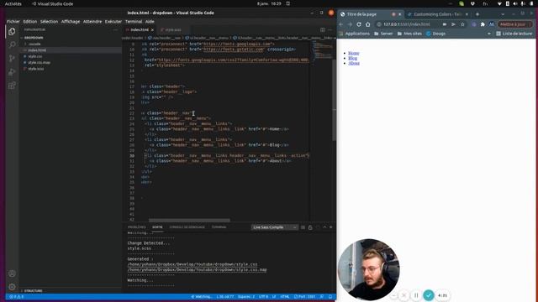Open the Terminal menu
This screenshot has width=538, height=302.
click(134, 21)
